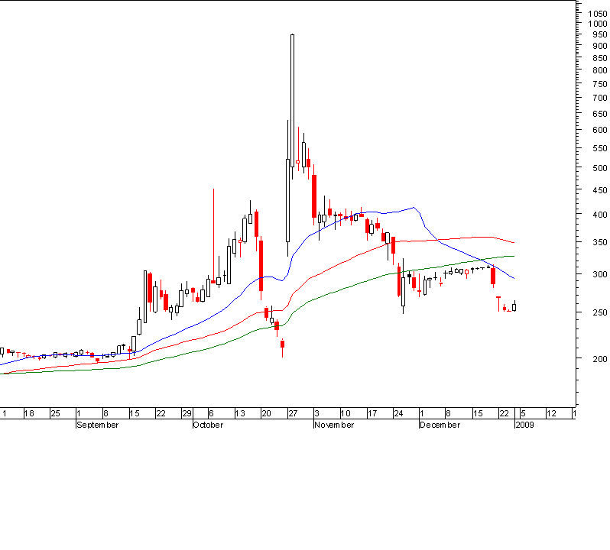
Task: Click the date tick labeled 27
Action: (x=293, y=413)
